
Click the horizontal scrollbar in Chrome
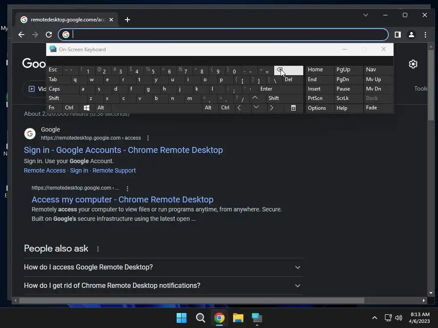point(192,300)
